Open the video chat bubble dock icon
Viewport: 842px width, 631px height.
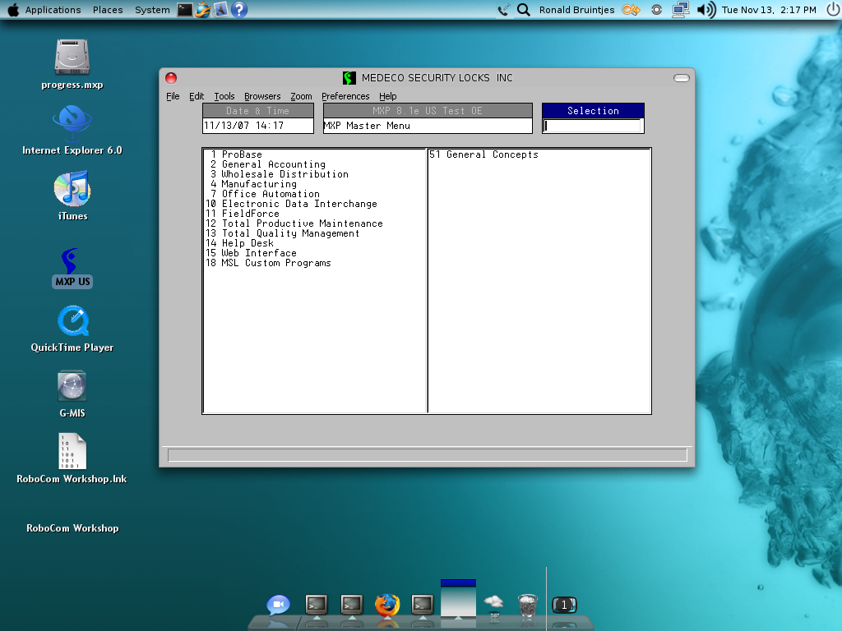278,605
